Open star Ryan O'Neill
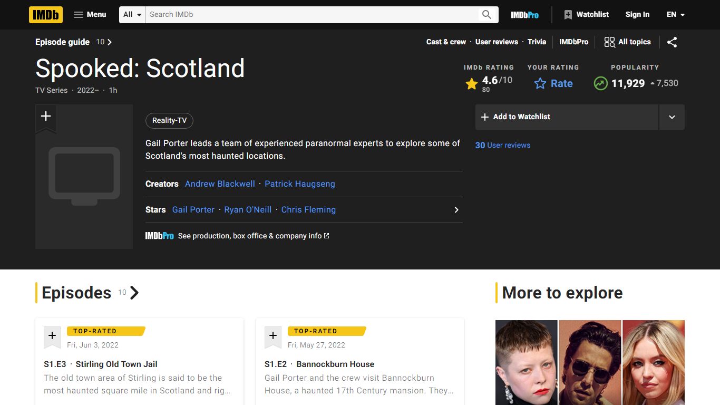This screenshot has height=405, width=720. (248, 210)
